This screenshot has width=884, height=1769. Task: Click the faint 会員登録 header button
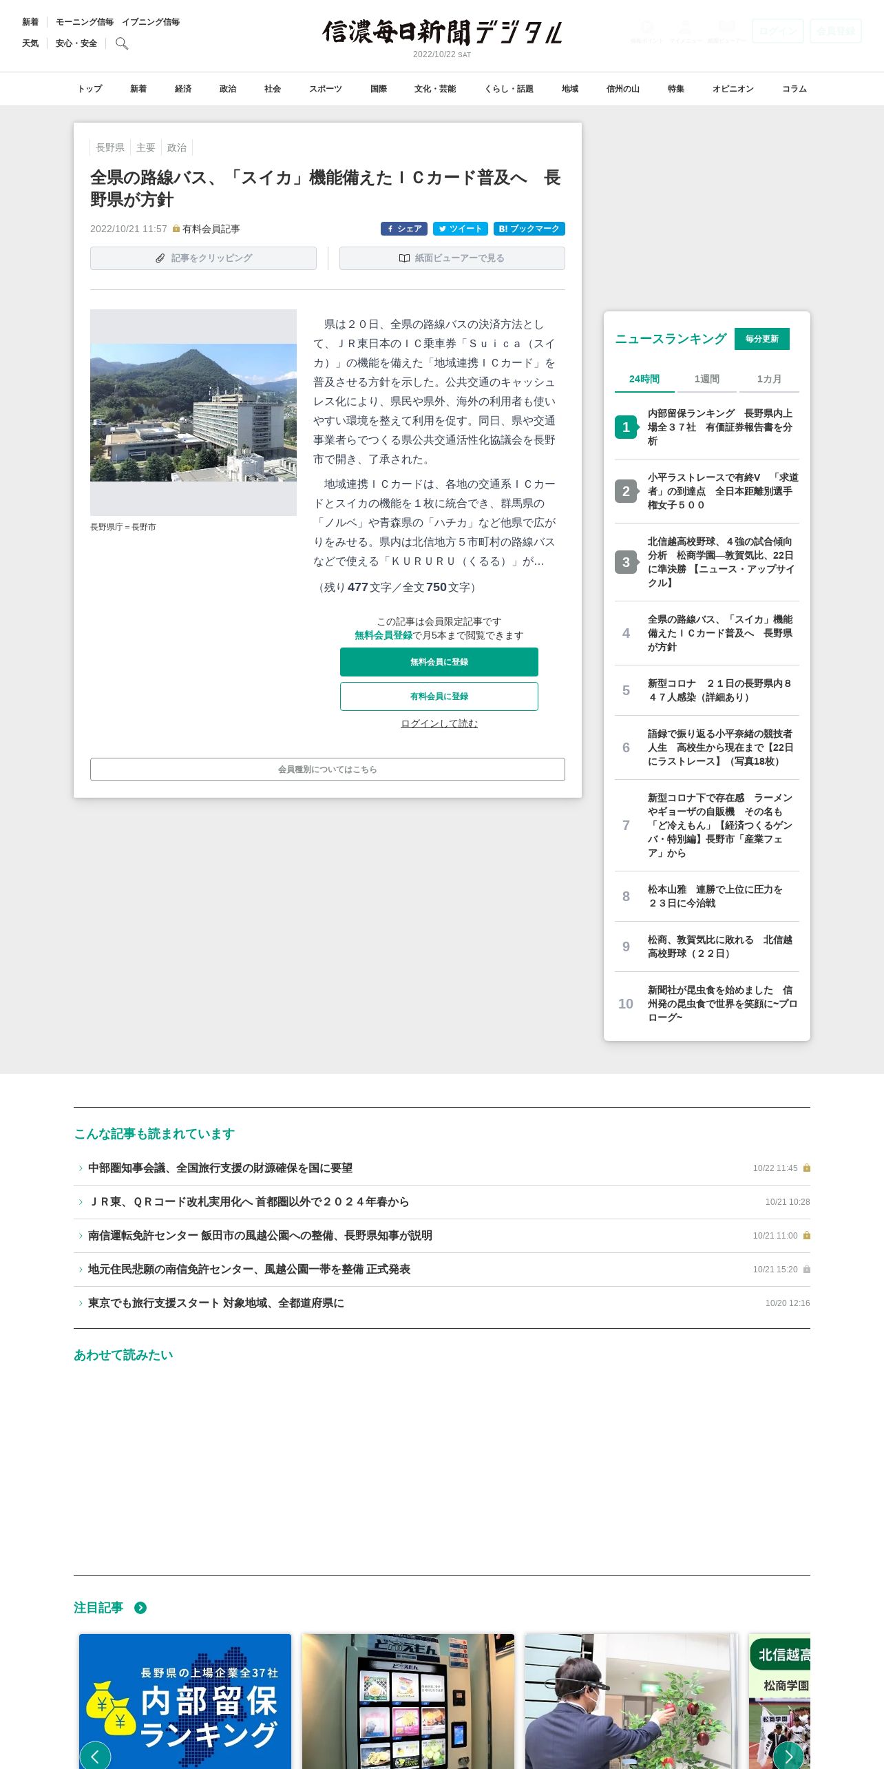836,31
